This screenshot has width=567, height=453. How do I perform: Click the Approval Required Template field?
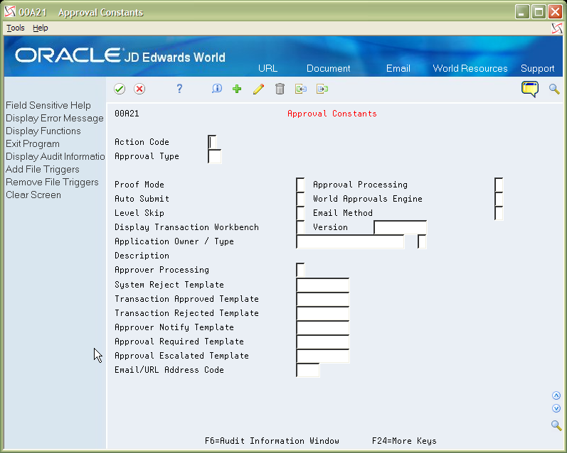(323, 342)
